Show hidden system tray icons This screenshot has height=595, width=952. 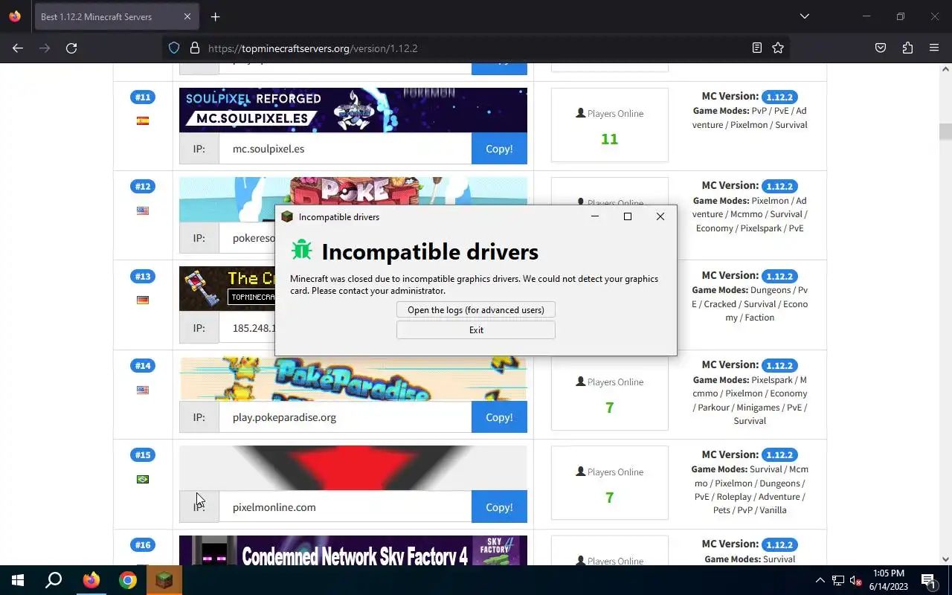(x=820, y=580)
